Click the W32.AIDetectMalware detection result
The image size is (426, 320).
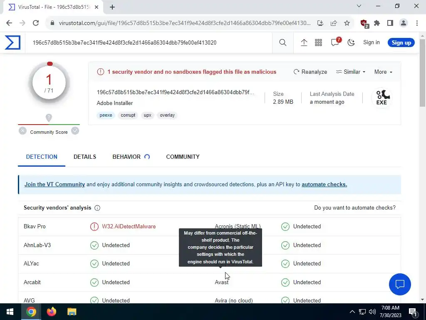pos(129,226)
